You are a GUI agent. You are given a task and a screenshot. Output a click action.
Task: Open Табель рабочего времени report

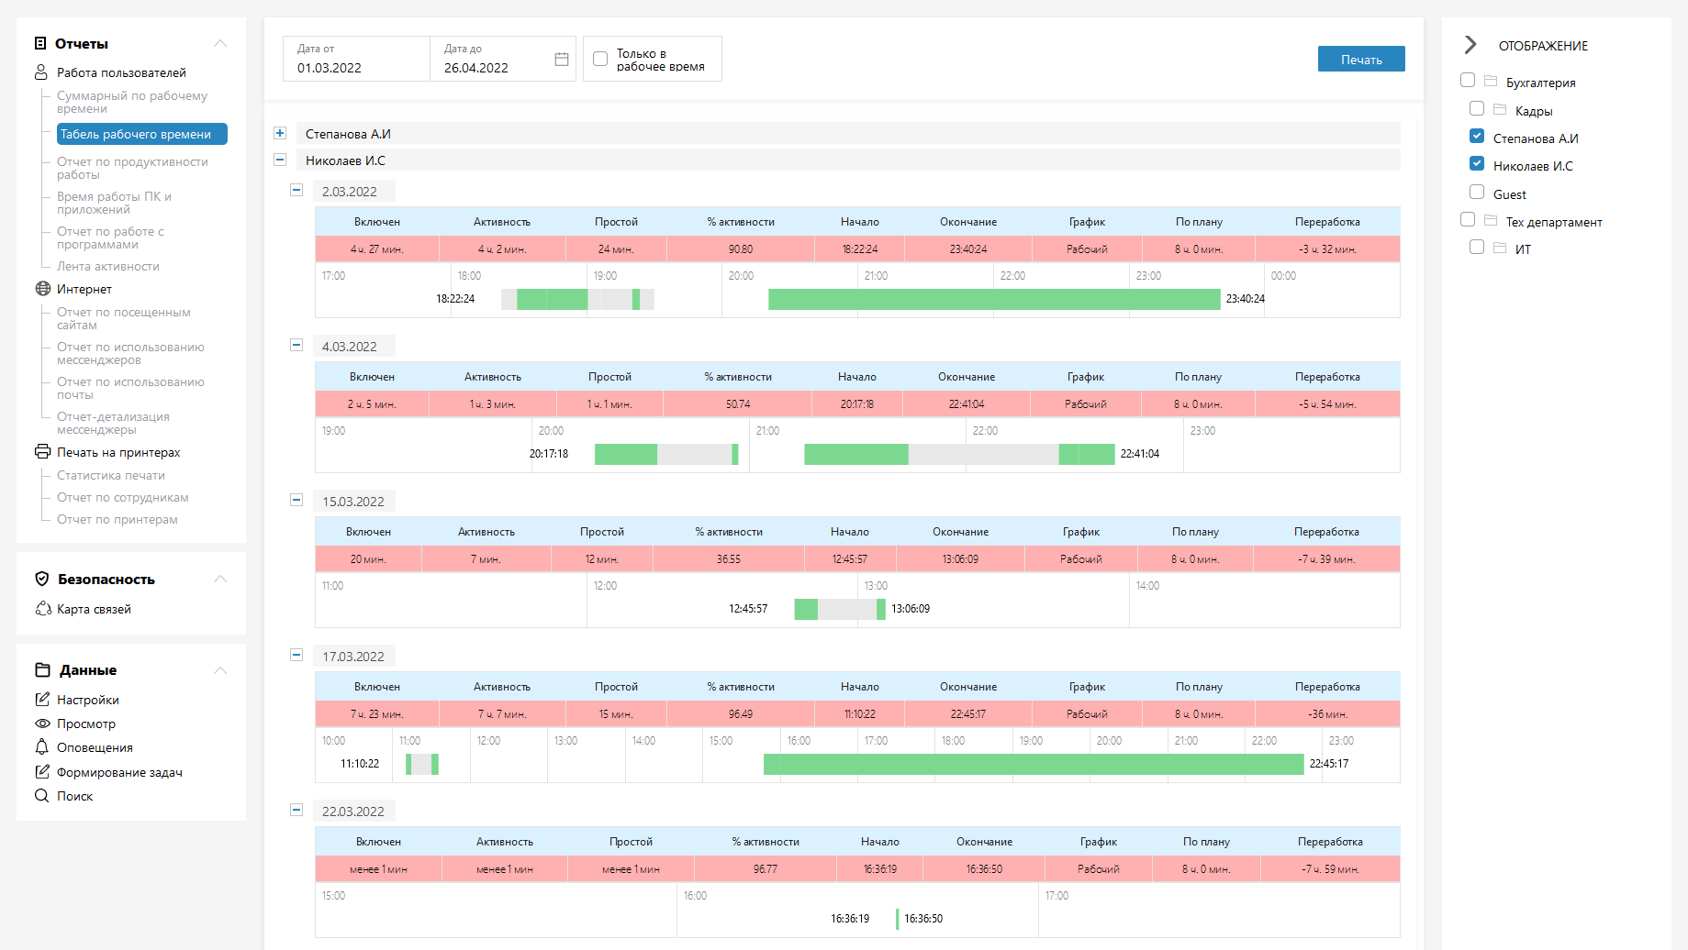(x=141, y=134)
